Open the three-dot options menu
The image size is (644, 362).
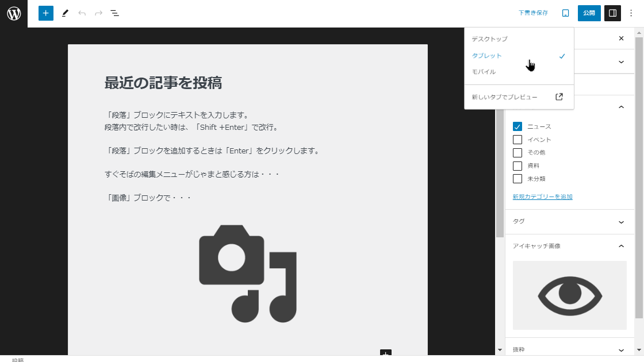(631, 13)
